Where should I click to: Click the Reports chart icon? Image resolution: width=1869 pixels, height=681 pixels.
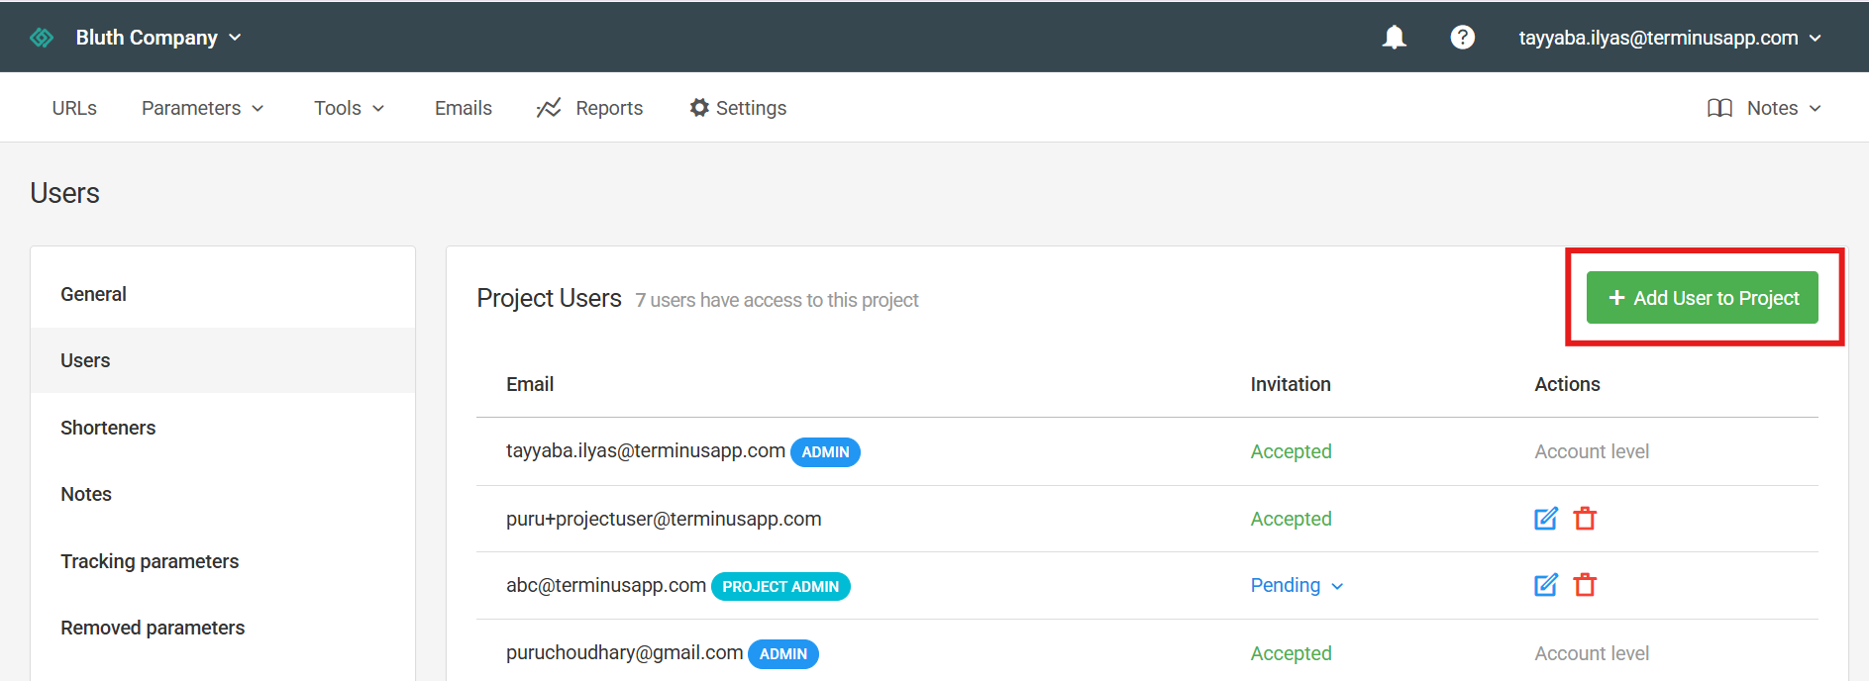(549, 108)
